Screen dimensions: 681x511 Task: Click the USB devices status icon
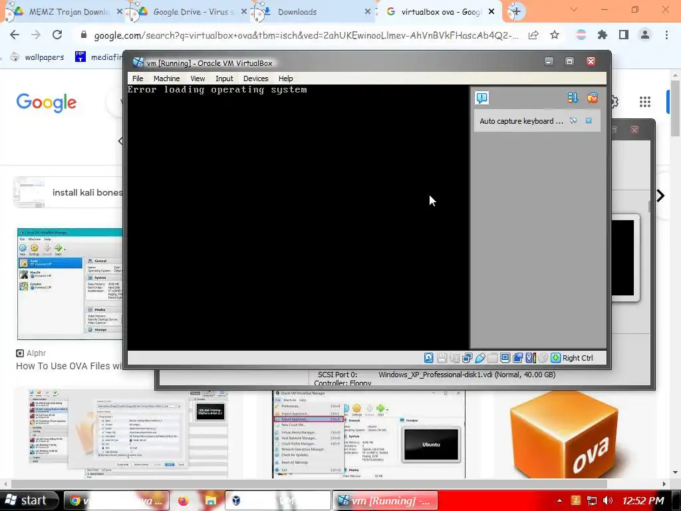pyautogui.click(x=480, y=357)
